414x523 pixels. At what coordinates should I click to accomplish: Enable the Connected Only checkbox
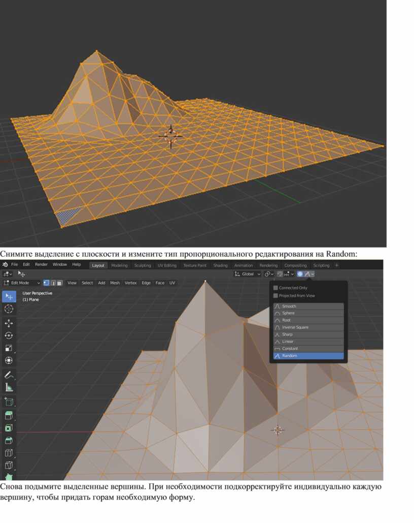coord(275,288)
